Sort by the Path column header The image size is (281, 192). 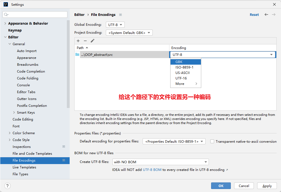(x=122, y=48)
